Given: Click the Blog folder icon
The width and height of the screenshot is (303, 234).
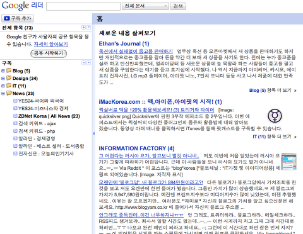Looking at the screenshot, I should tap(9, 70).
